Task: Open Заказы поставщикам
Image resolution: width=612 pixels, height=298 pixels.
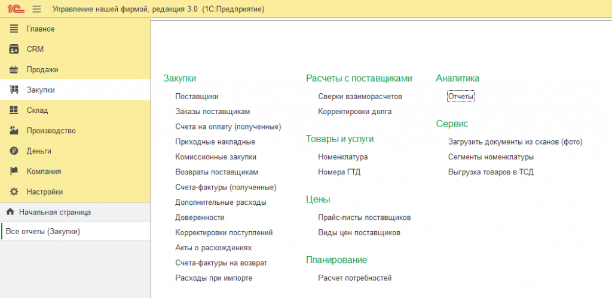Action: [213, 112]
